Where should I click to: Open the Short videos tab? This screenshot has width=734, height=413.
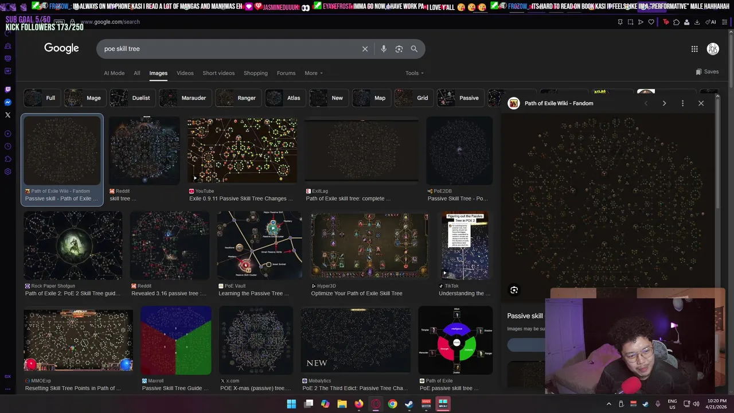point(218,73)
